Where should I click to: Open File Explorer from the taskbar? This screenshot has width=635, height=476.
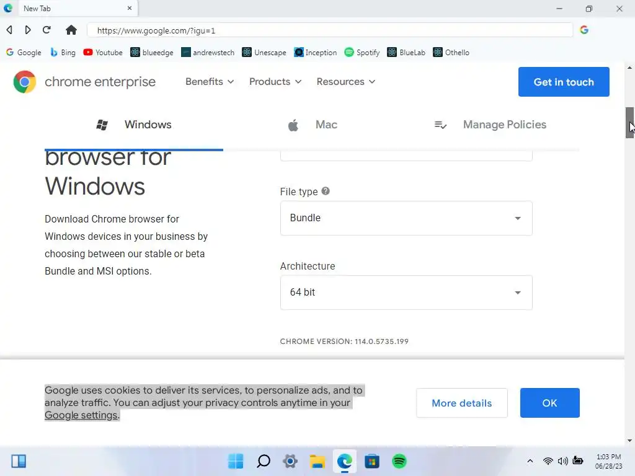(317, 461)
